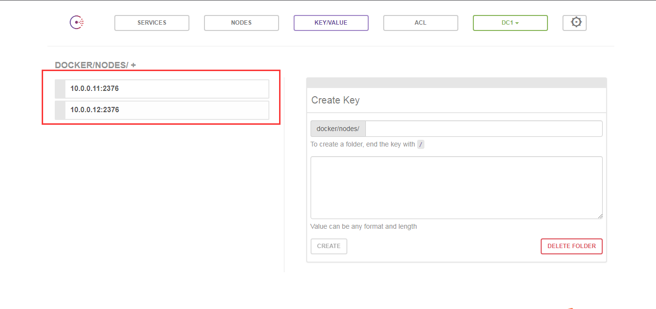The width and height of the screenshot is (656, 309).
Task: Select the KEY/VALUE tab
Action: click(x=331, y=23)
